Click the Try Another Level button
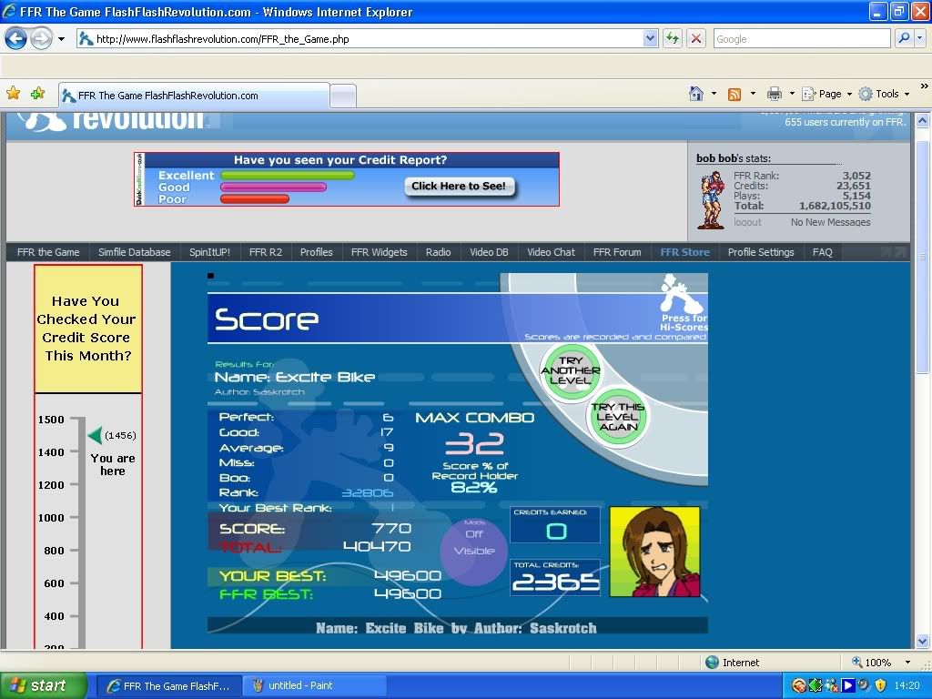The width and height of the screenshot is (932, 699). pos(570,370)
